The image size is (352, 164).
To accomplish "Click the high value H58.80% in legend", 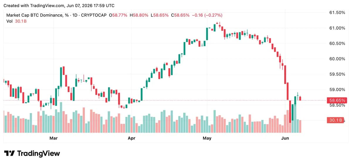I will tap(139, 15).
